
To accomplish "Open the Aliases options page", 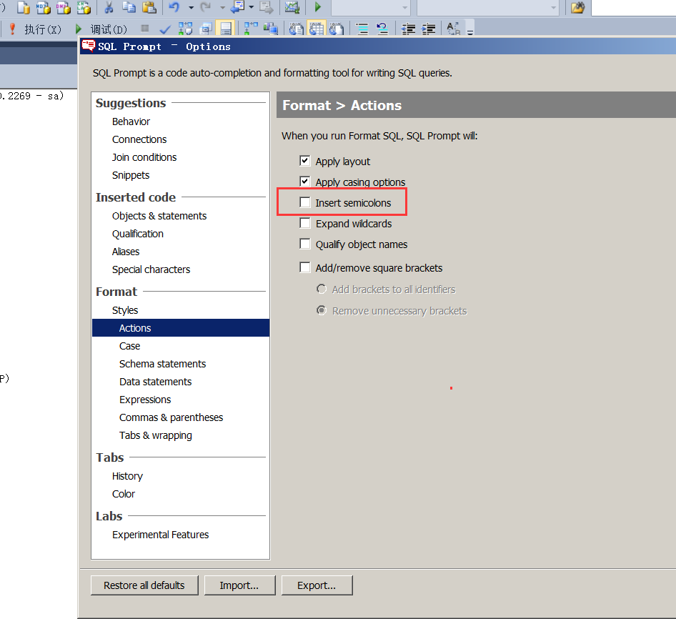I will (x=126, y=252).
